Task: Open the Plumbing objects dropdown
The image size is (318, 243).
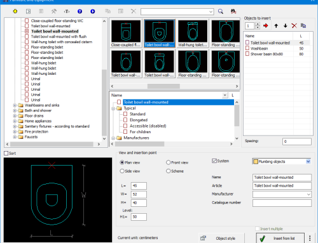Action: click(x=308, y=162)
